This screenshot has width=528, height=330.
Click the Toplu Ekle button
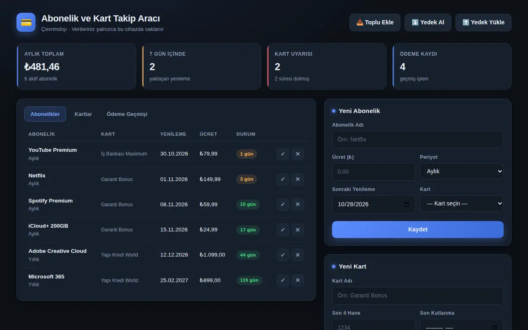375,22
